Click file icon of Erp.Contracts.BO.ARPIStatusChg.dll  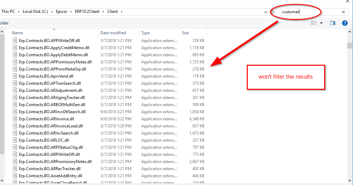[x=15, y=147]
